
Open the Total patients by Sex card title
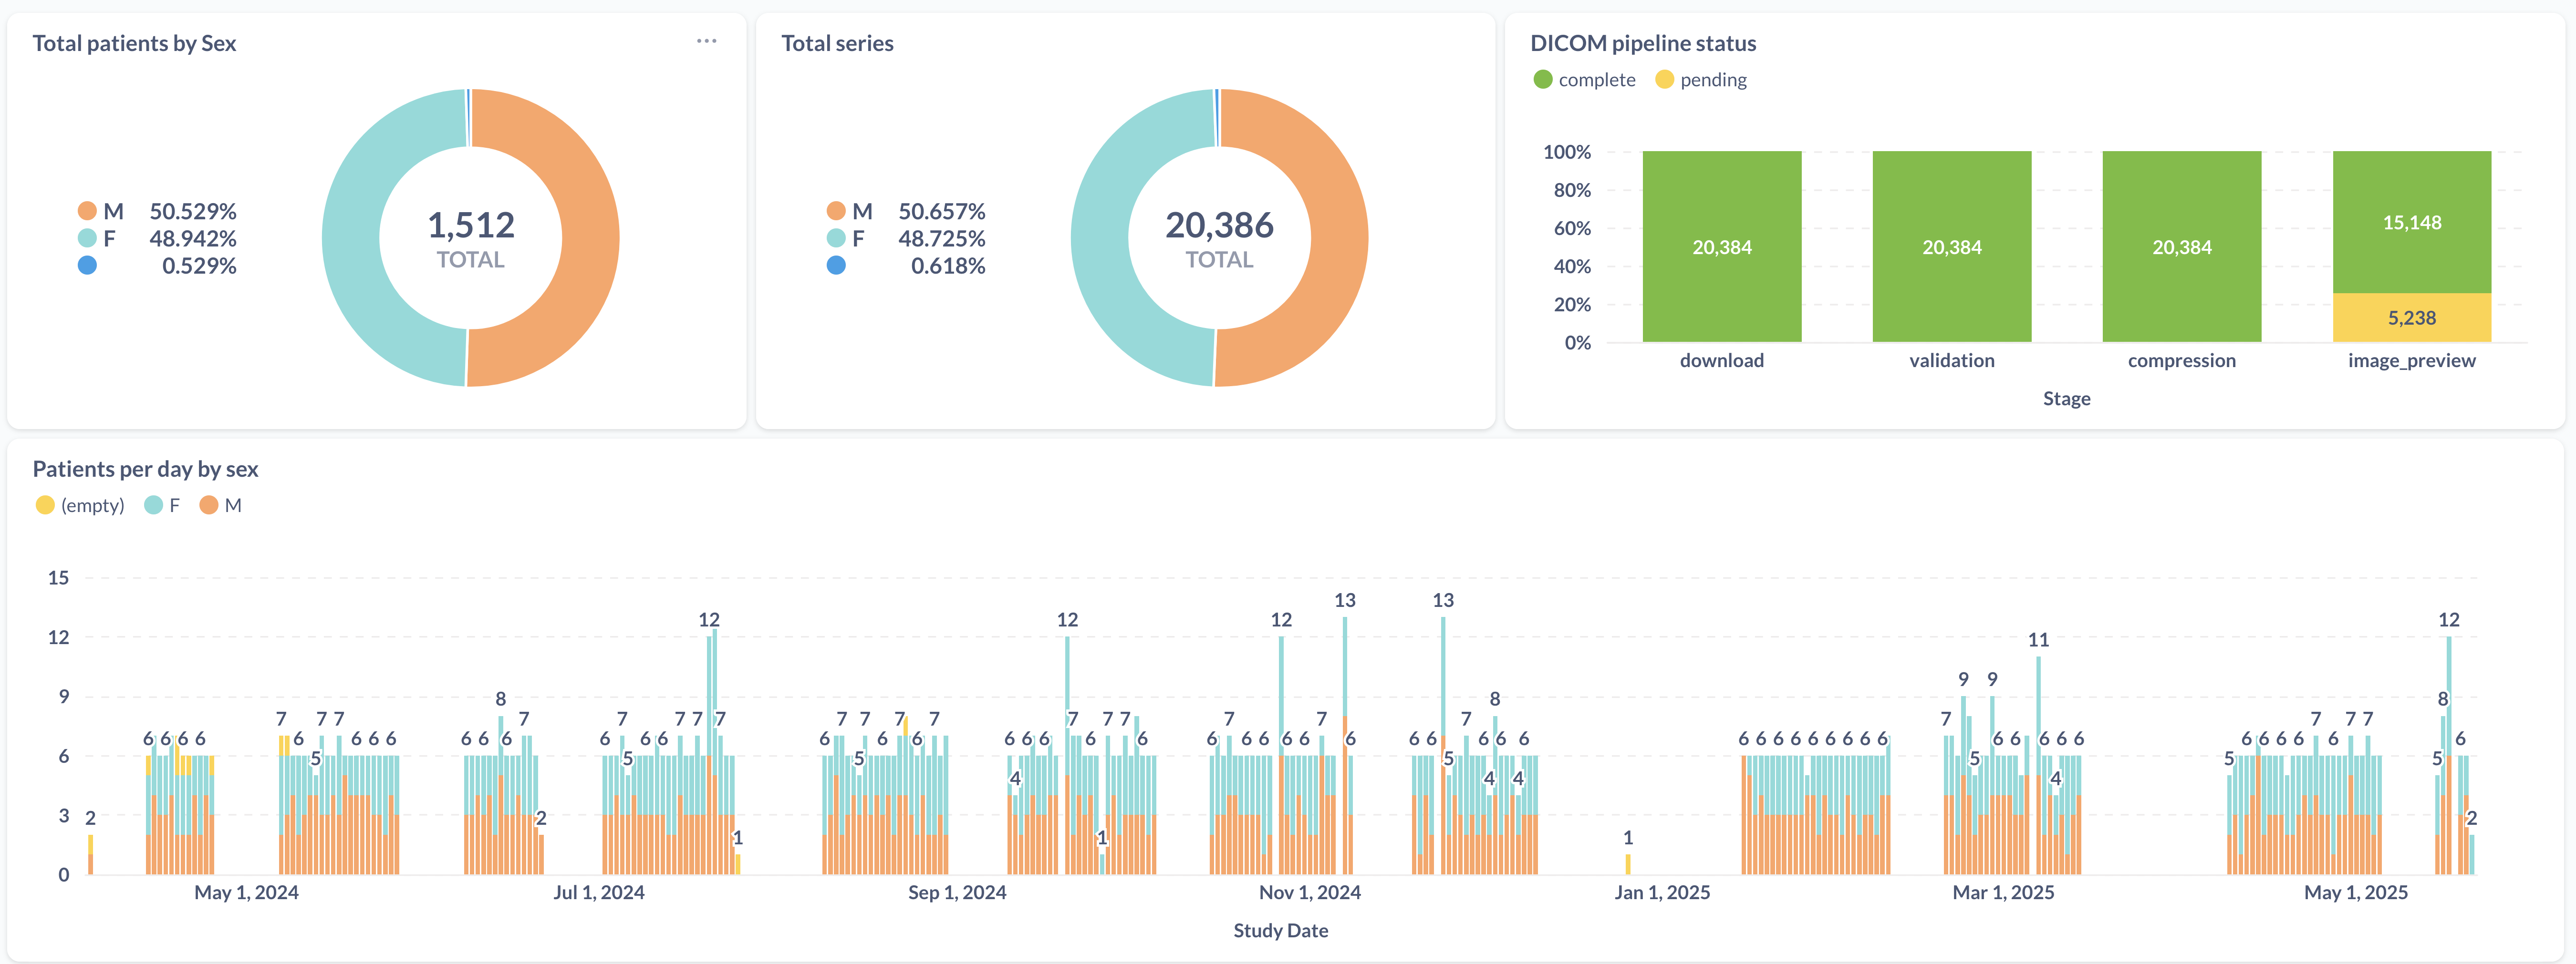(x=134, y=43)
